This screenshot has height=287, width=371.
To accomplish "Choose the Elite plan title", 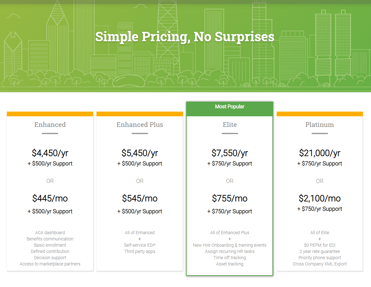I will pos(230,124).
